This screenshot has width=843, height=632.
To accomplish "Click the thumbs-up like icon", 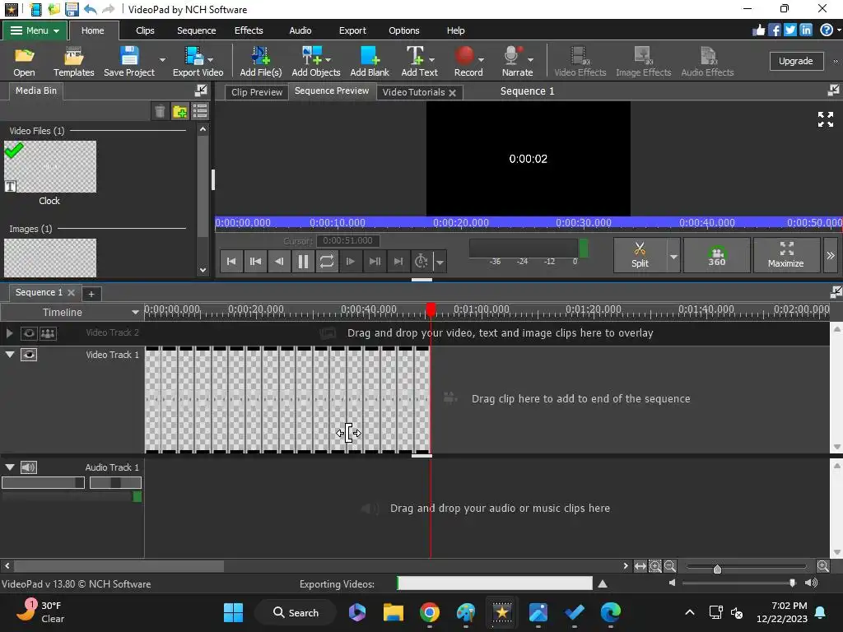I will pyautogui.click(x=758, y=30).
